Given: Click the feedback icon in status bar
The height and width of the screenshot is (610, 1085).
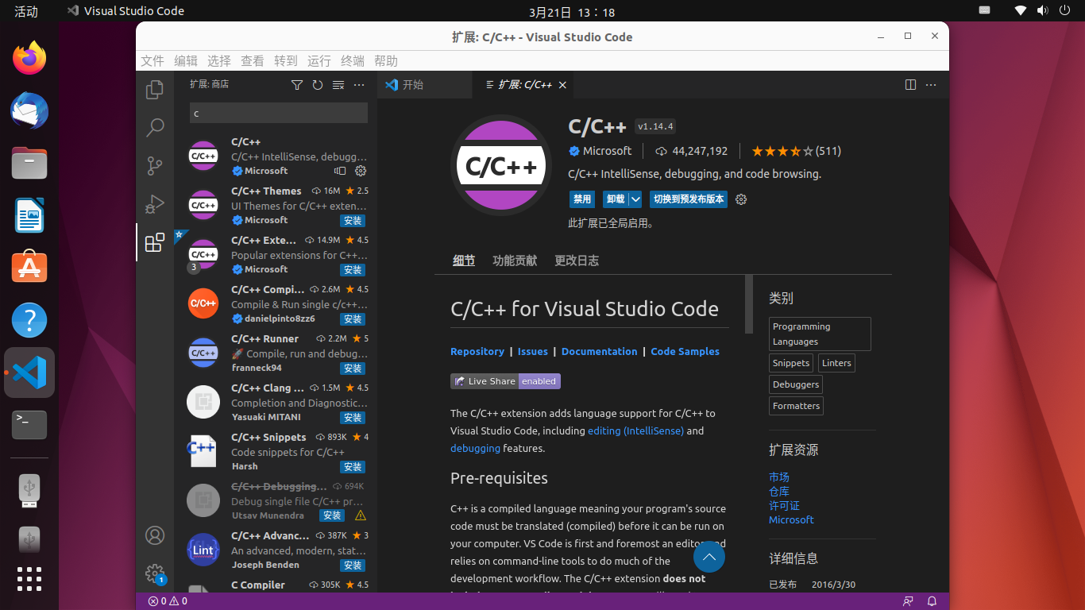Looking at the screenshot, I should coord(908,601).
